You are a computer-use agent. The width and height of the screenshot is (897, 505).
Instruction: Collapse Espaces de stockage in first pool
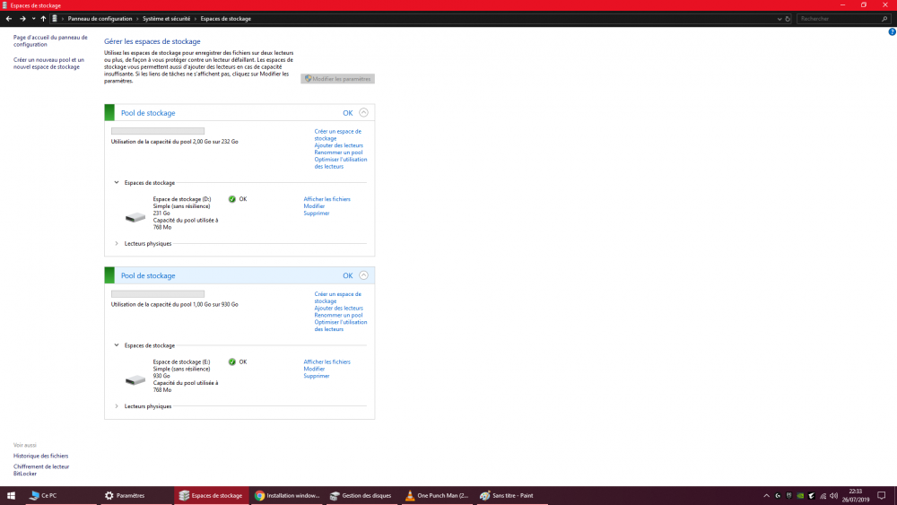click(117, 183)
